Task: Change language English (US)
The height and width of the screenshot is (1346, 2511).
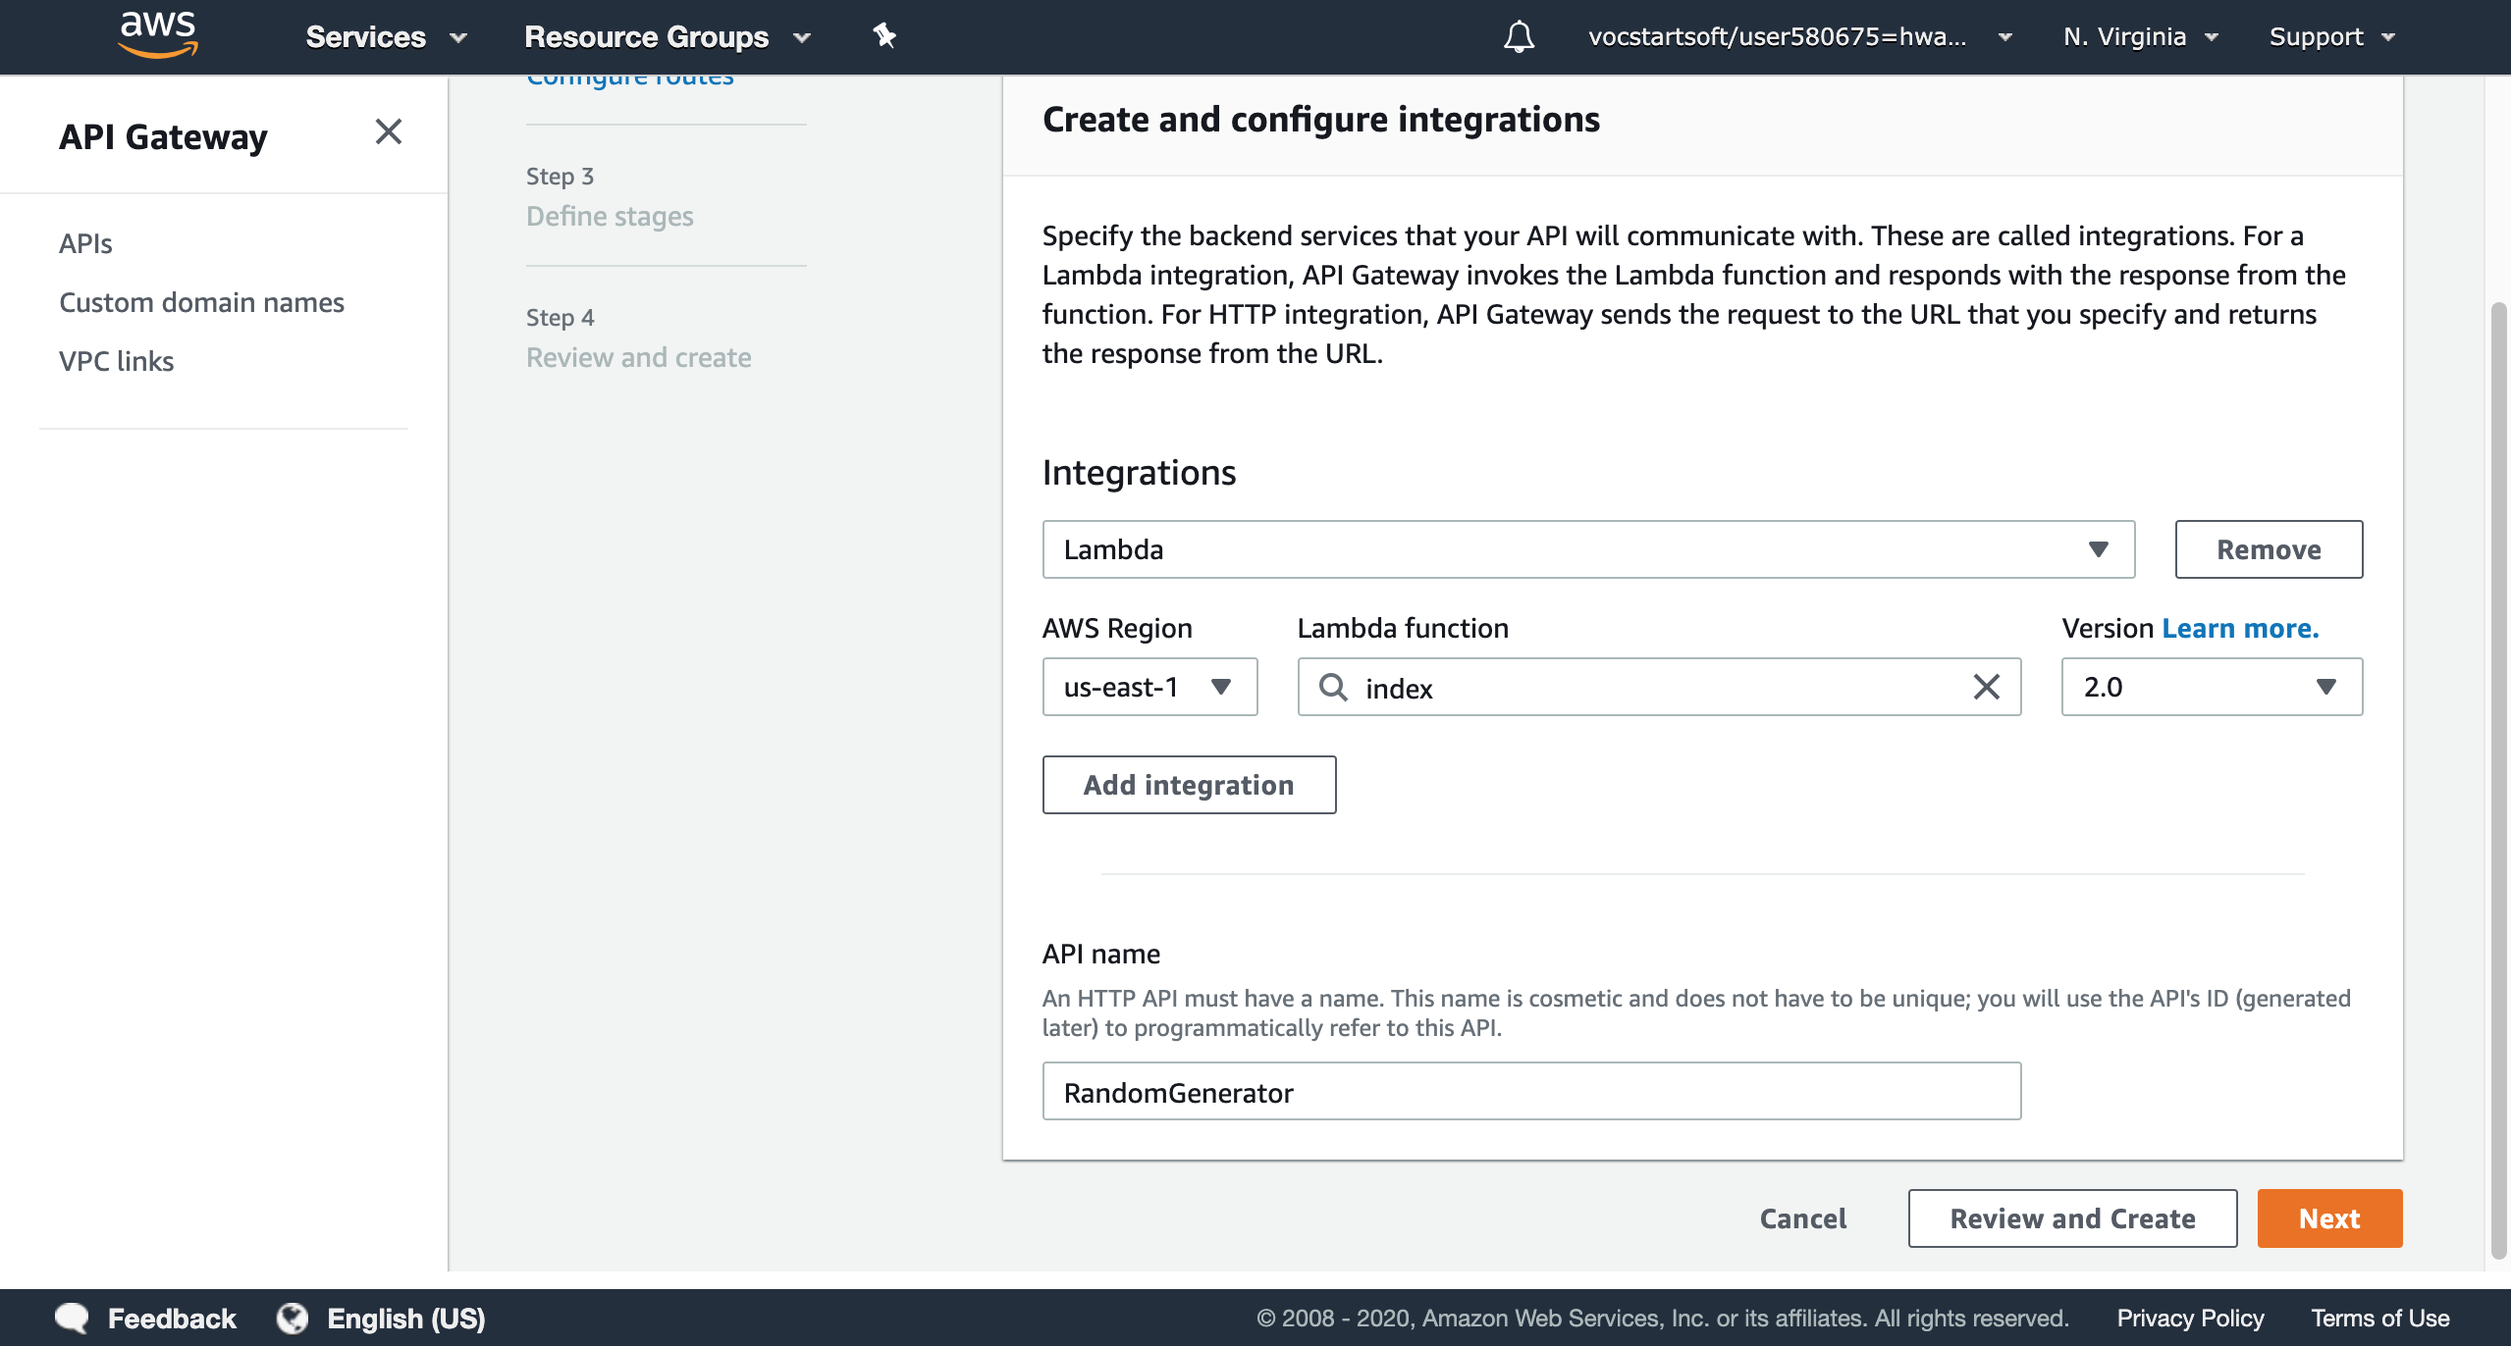Action: coord(405,1319)
